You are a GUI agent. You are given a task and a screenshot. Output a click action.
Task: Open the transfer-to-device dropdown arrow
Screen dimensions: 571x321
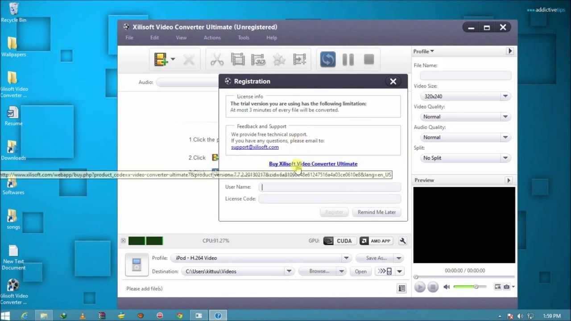coord(399,272)
